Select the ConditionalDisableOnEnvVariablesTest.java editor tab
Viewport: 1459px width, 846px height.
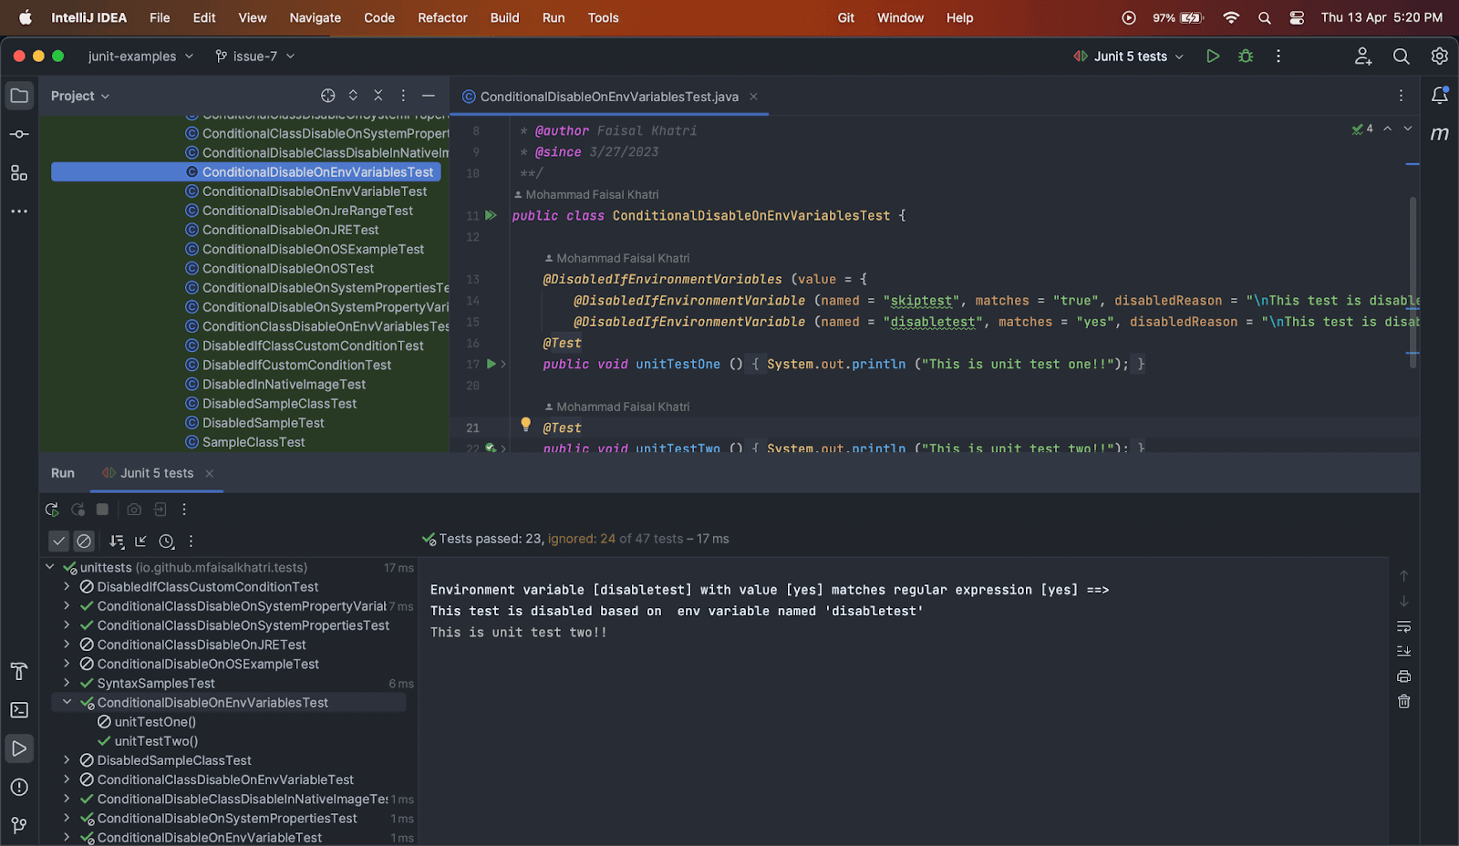608,97
